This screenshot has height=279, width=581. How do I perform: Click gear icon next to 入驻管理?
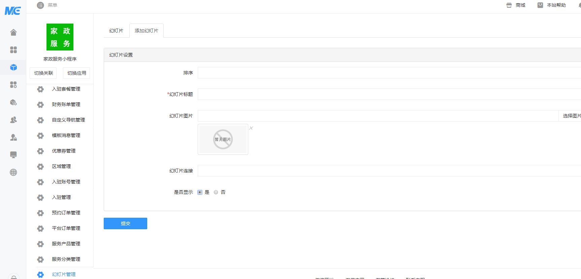click(40, 198)
